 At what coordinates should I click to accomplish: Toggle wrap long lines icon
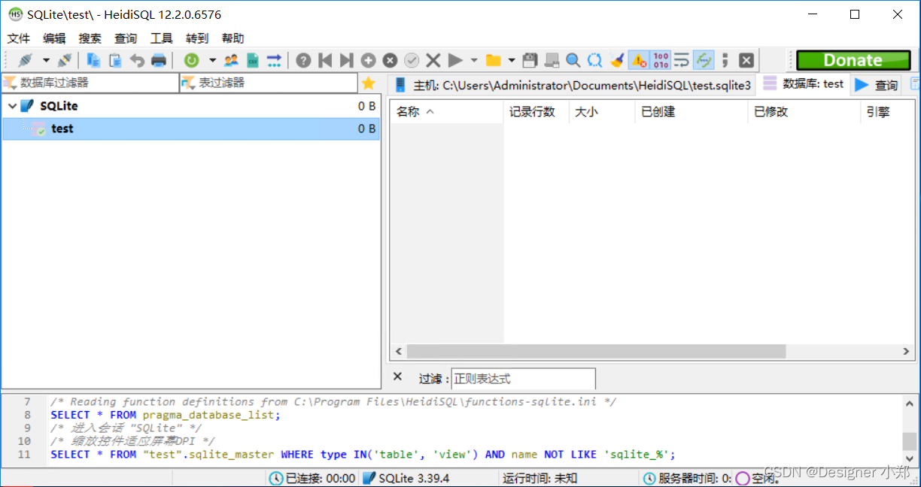pyautogui.click(x=682, y=60)
